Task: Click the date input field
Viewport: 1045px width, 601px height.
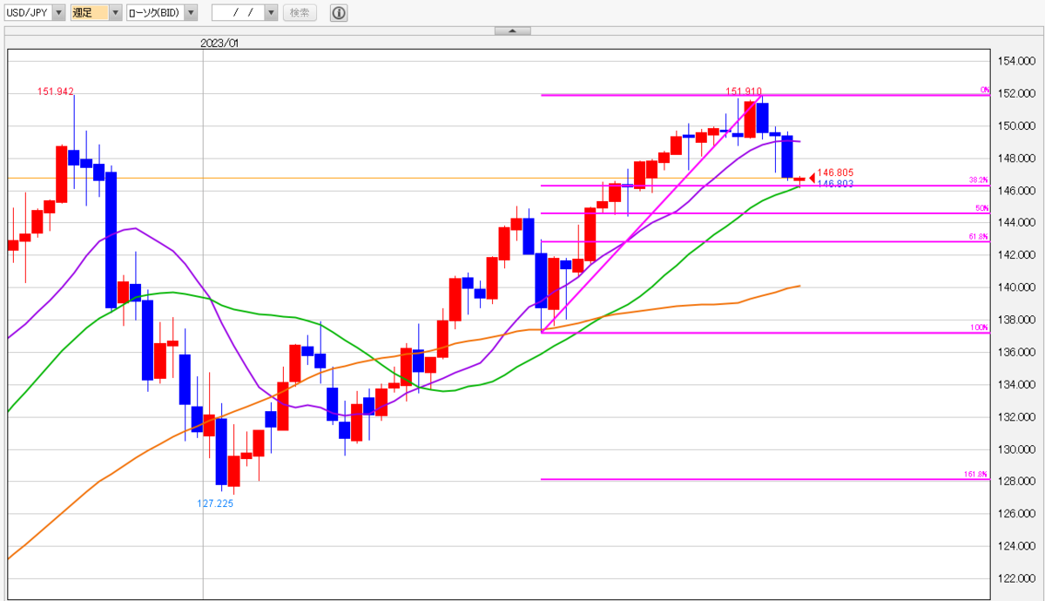Action: (238, 13)
